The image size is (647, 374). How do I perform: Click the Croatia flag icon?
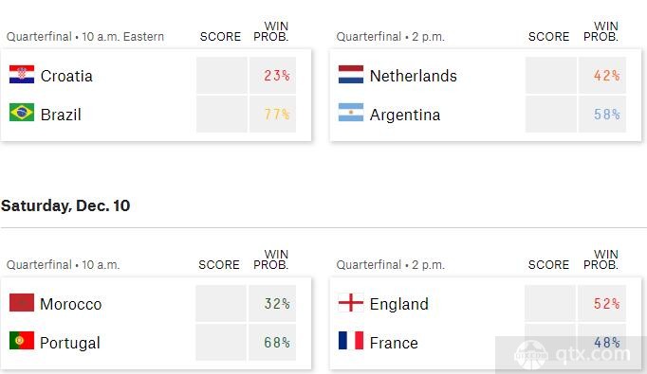click(22, 75)
